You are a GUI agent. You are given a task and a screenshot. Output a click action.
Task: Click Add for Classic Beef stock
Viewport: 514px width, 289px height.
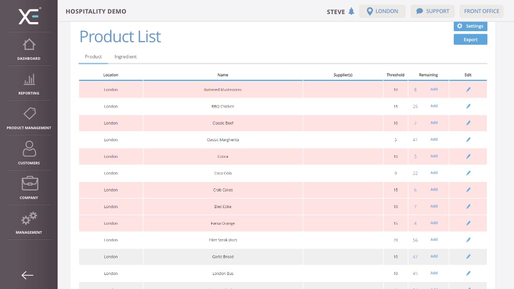pos(434,123)
